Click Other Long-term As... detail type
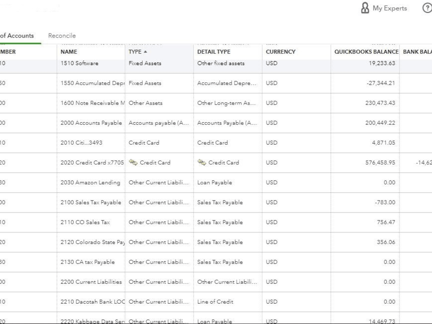The height and width of the screenshot is (324, 432). [x=226, y=103]
